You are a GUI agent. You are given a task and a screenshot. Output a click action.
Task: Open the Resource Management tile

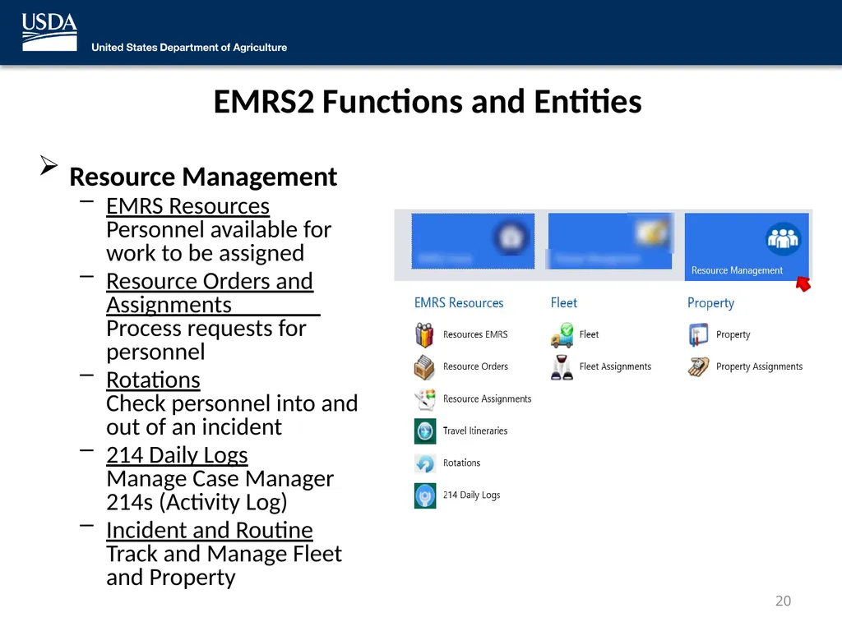pos(747,246)
